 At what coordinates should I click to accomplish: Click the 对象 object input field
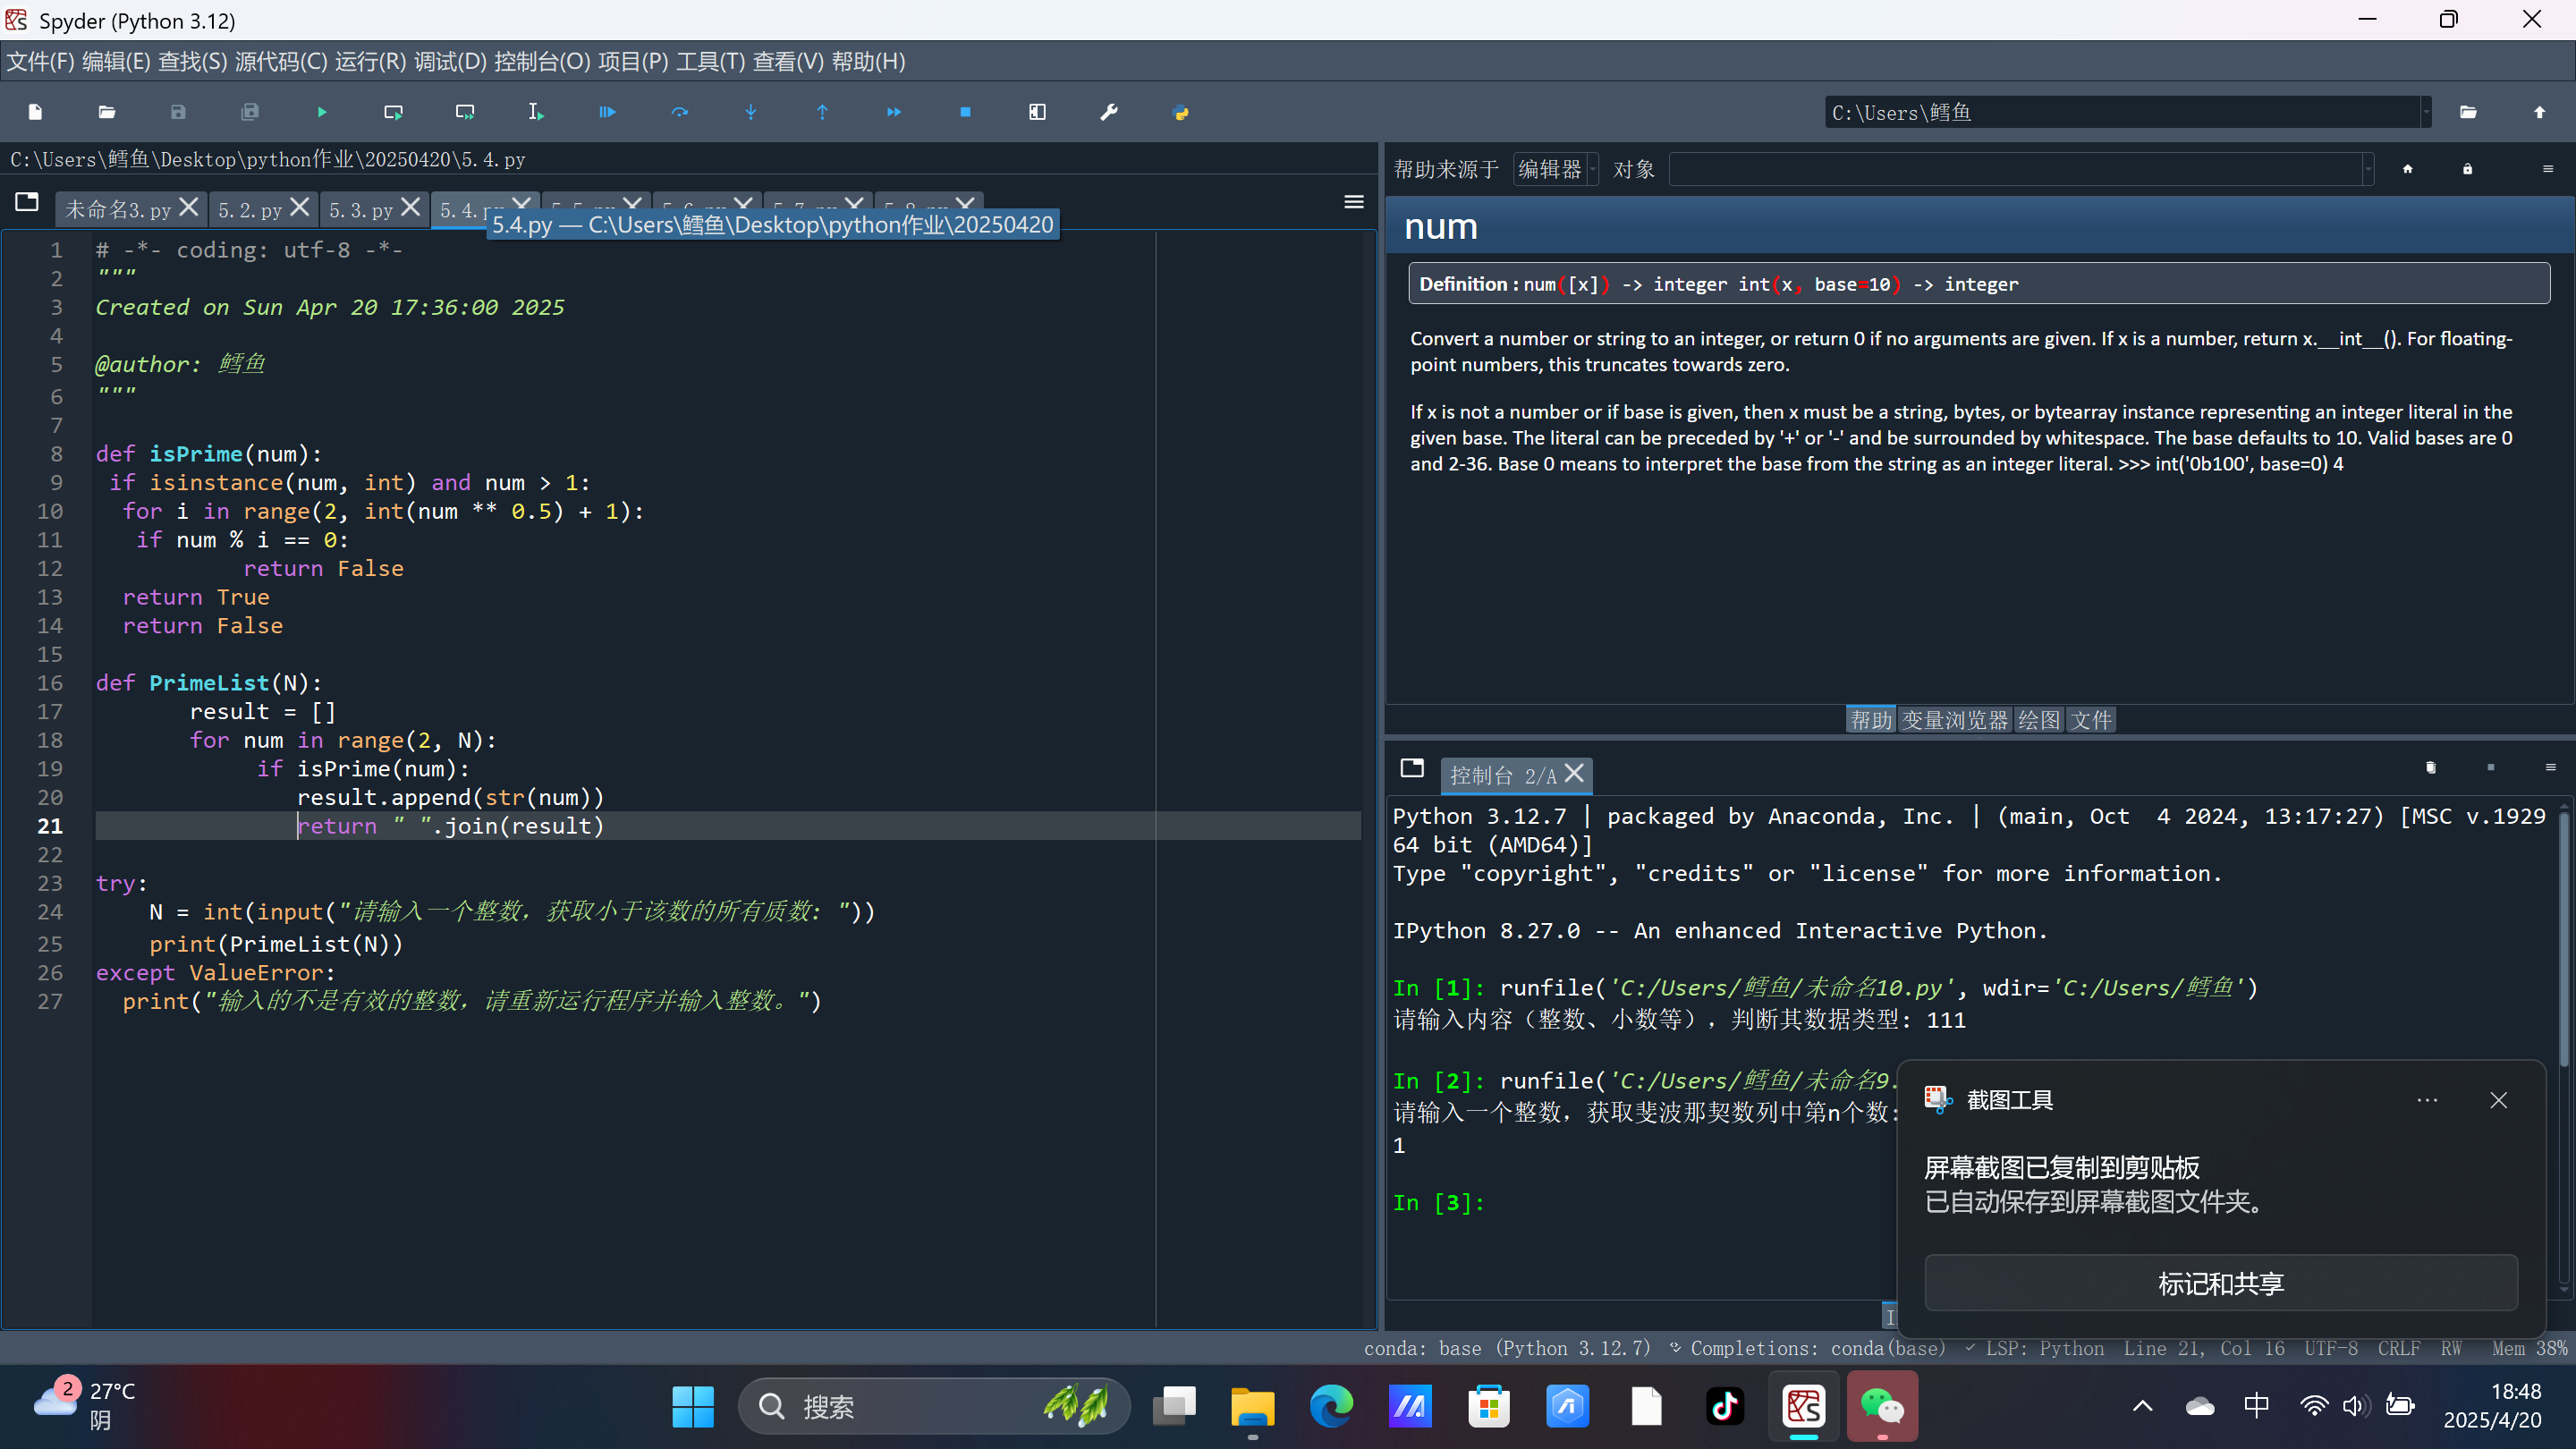point(2015,169)
